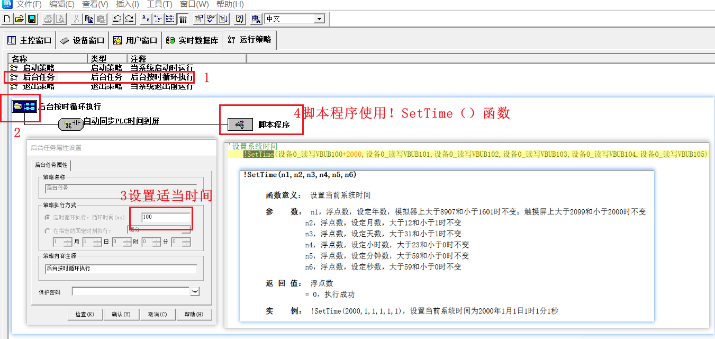Click the 检查(K) button
The width and height of the screenshot is (715, 339).
85,314
